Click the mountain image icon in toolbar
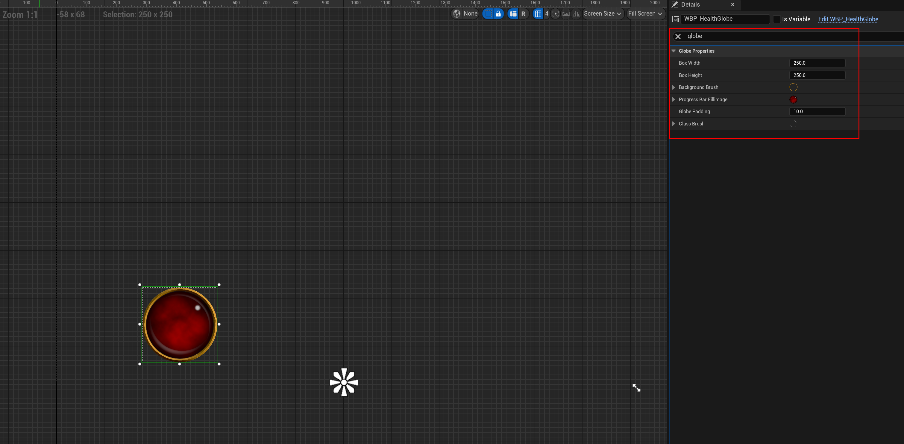Viewport: 904px width, 444px height. point(566,14)
